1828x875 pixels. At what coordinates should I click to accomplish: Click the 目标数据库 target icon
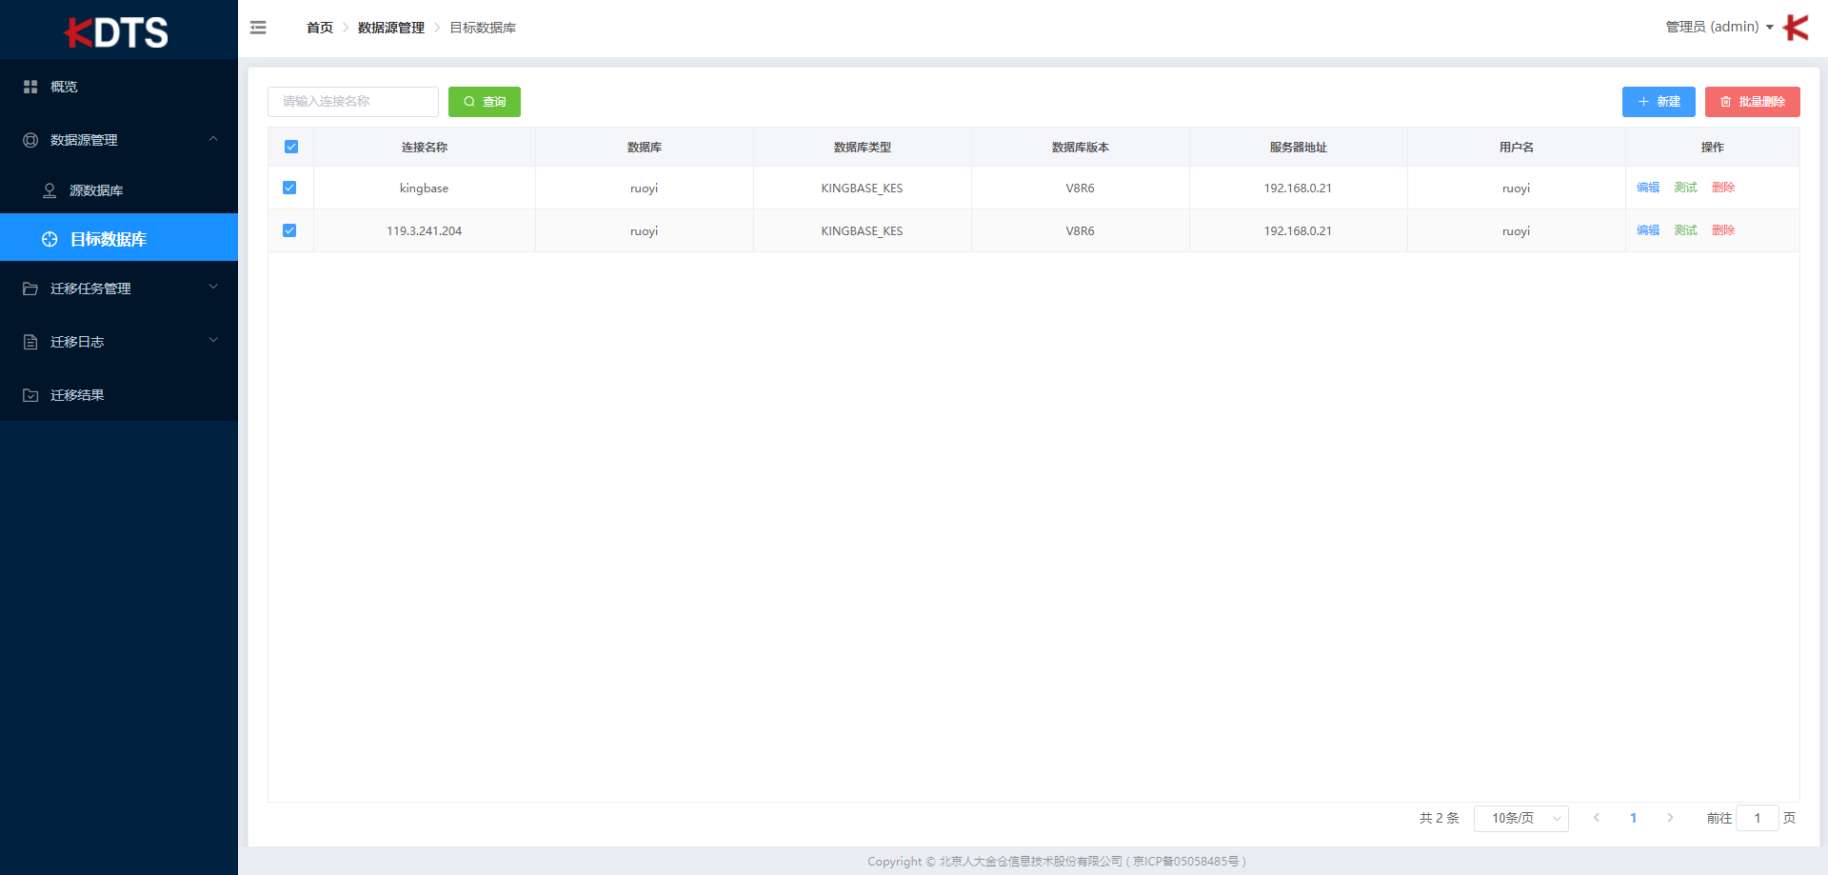tap(50, 239)
